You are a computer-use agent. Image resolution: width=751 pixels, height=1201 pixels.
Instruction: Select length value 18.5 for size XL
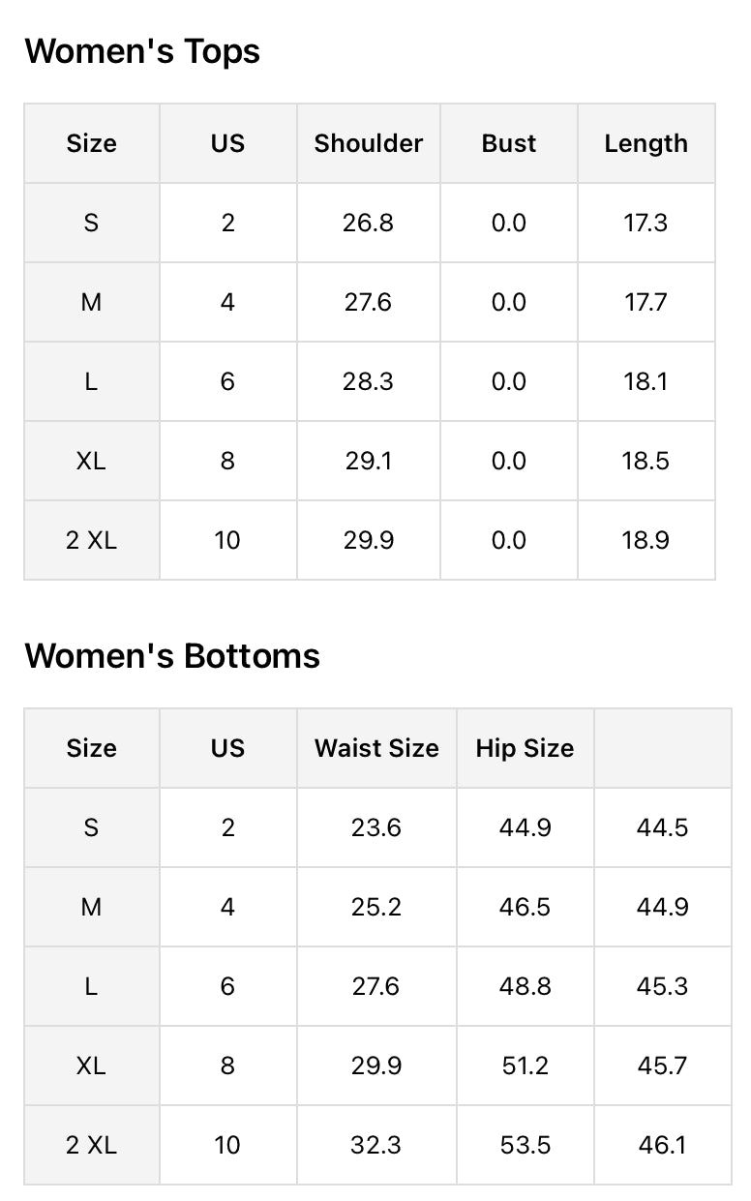pyautogui.click(x=646, y=461)
